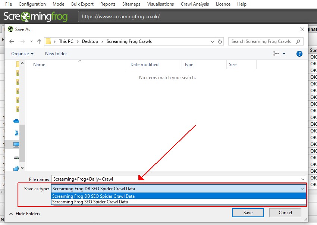This screenshot has width=317, height=225.
Task: Create a New folder
Action: point(56,54)
